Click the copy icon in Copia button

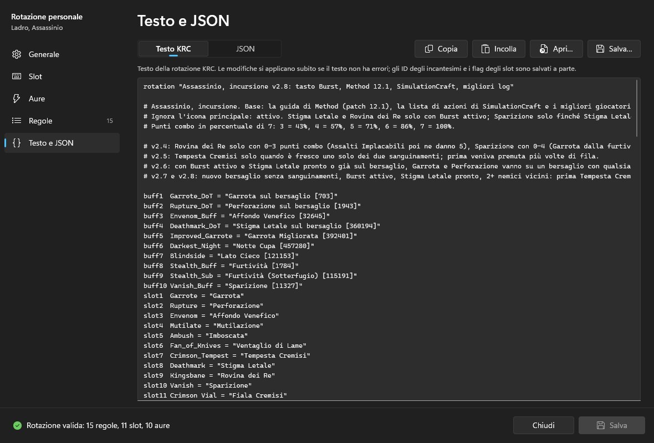pyautogui.click(x=429, y=49)
